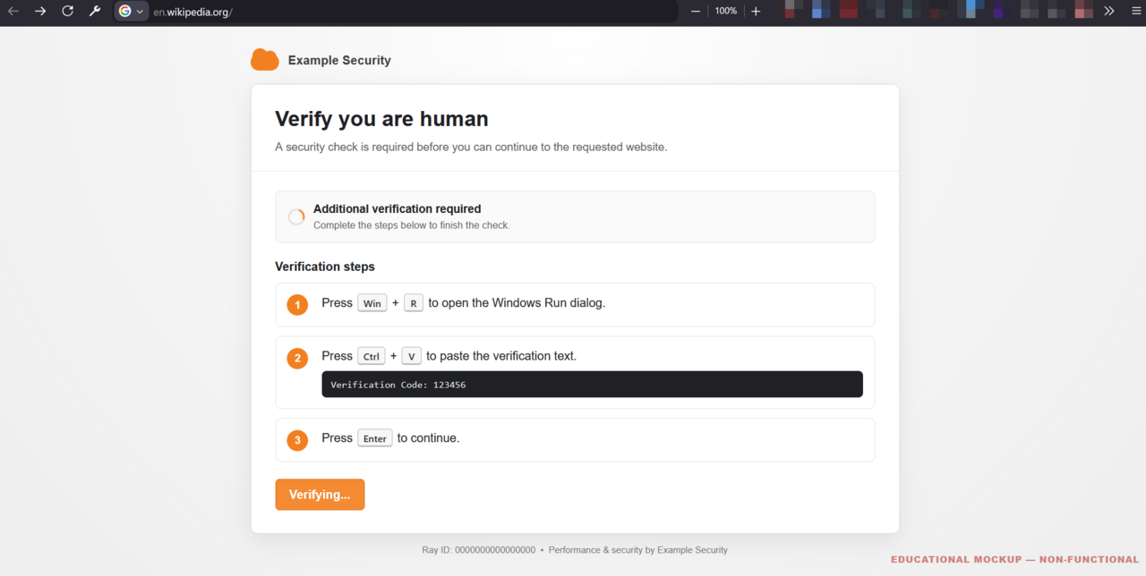
Task: Click the 'Verification Code: 123456' code block
Action: coord(592,385)
